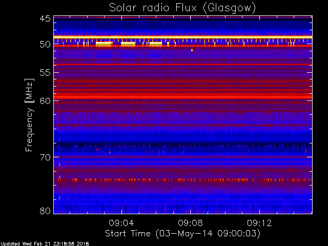Click the 70 frequency tick label
328x246 pixels.
(x=45, y=157)
